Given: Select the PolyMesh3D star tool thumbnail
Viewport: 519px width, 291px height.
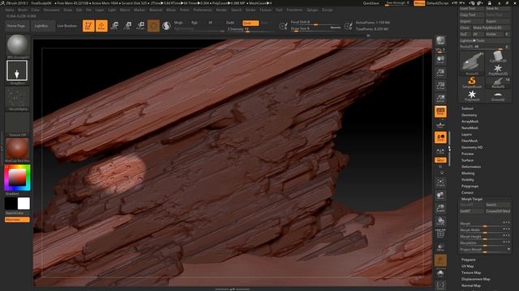Looking at the screenshot, I should [x=497, y=70].
